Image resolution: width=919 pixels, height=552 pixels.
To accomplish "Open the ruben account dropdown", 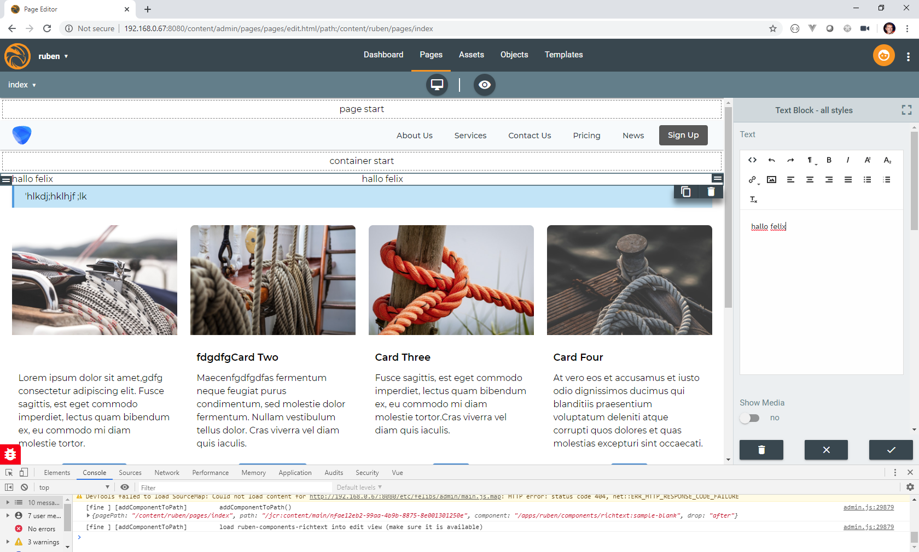I will (53, 56).
